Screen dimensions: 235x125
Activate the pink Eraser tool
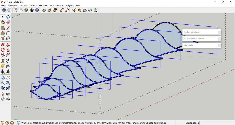click(8, 22)
